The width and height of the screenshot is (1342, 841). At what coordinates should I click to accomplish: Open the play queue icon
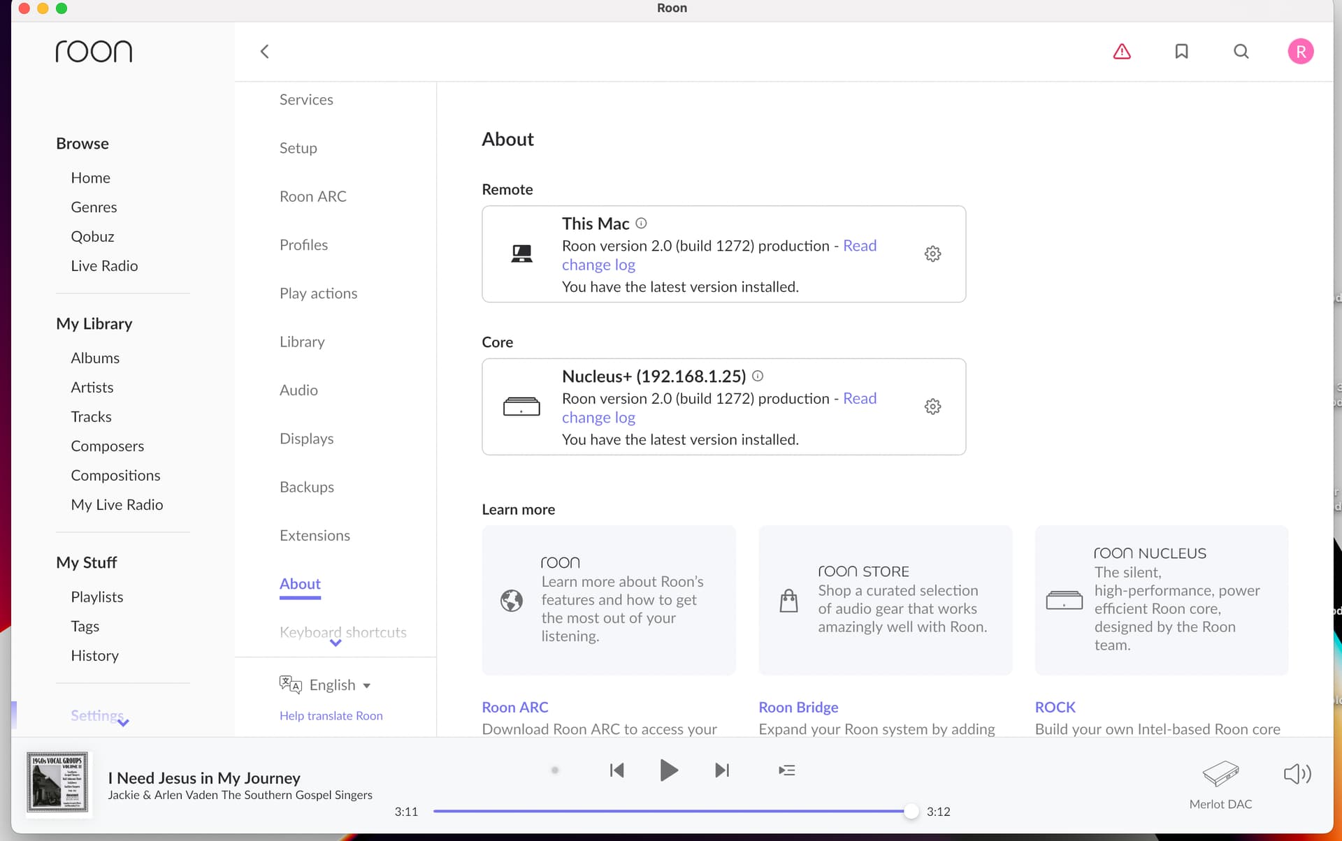[786, 770]
